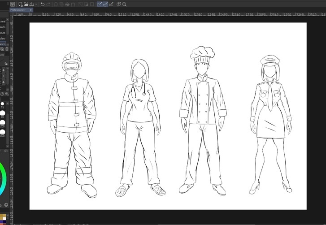326x225 pixels.
Task: Click the magnifier search icon in toolbar
Action: pyautogui.click(x=124, y=4)
